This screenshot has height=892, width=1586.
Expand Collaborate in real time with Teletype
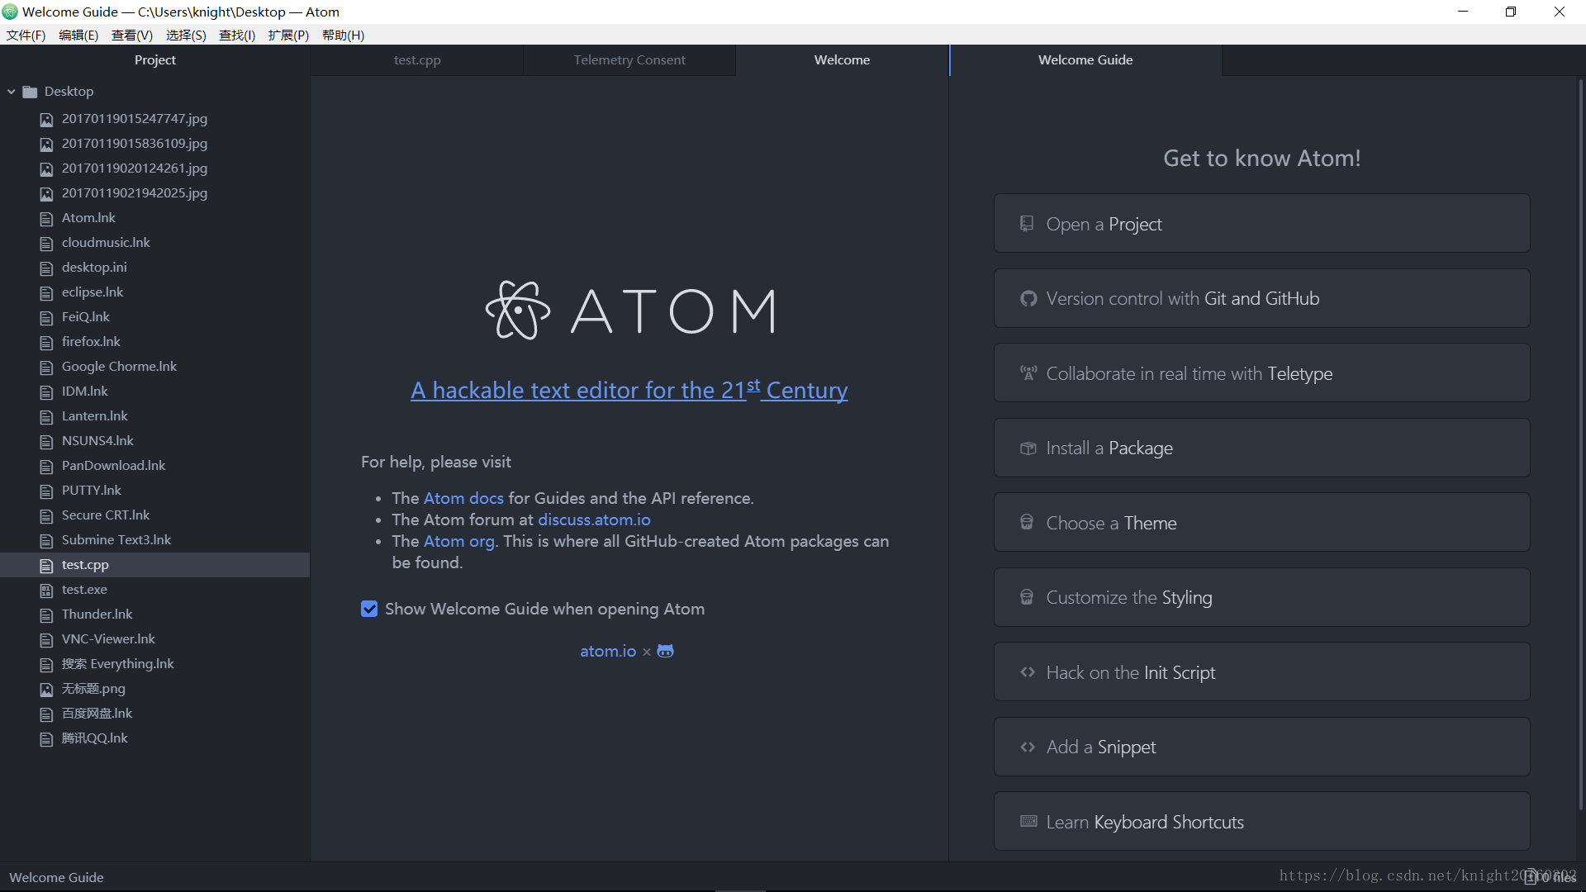click(1261, 373)
